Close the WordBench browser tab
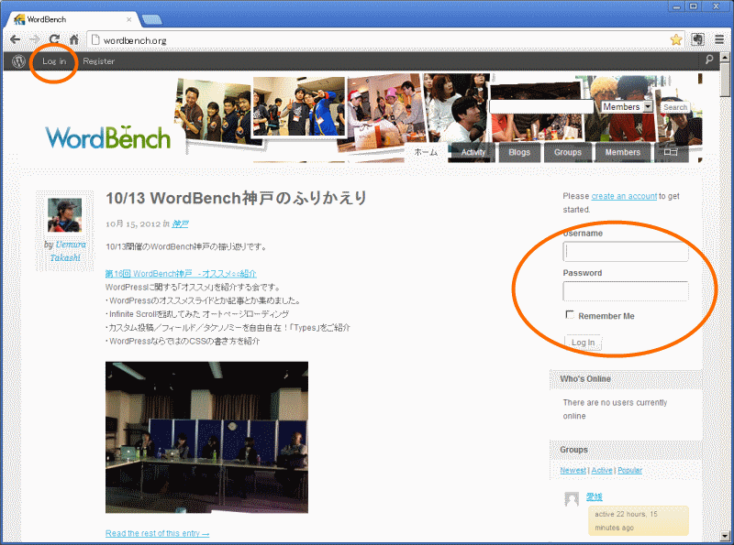The image size is (734, 545). [128, 19]
